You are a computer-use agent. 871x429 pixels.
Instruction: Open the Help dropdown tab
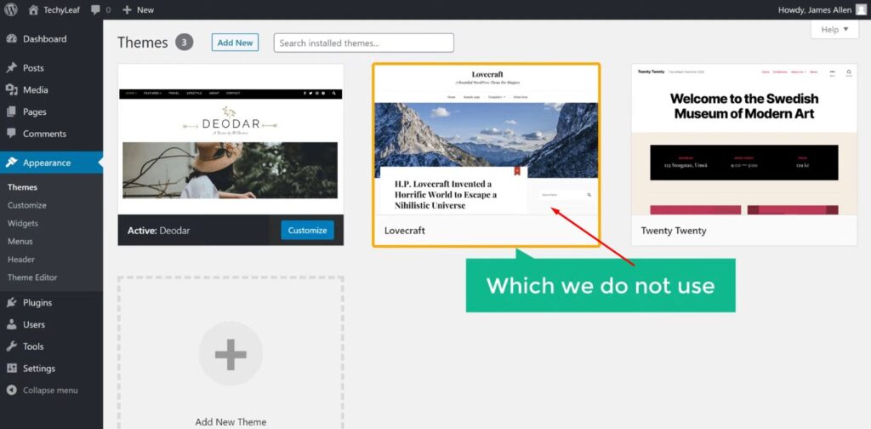834,30
